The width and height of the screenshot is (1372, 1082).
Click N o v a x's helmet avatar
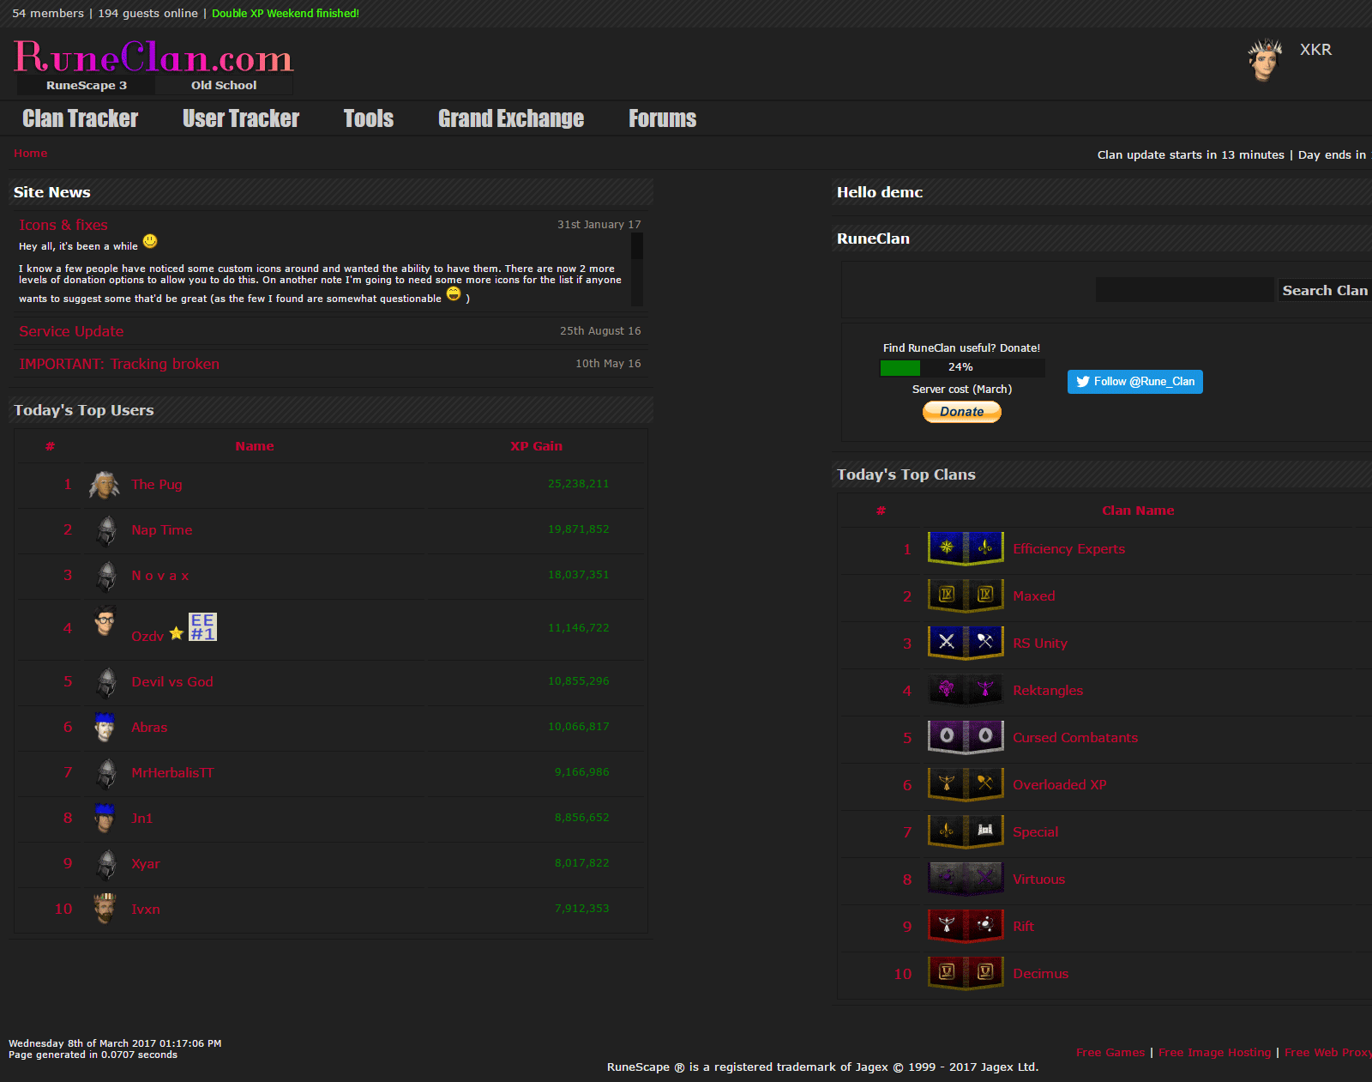tap(106, 577)
